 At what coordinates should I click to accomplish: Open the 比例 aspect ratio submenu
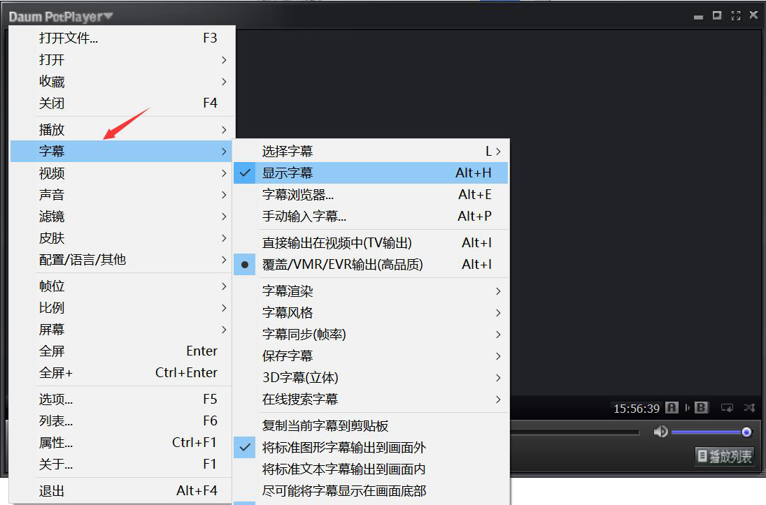(x=122, y=308)
